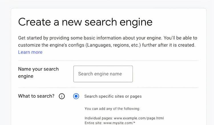This screenshot has width=214, height=125.
Task: Click the divider line below Learn more
Action: click(x=108, y=61)
